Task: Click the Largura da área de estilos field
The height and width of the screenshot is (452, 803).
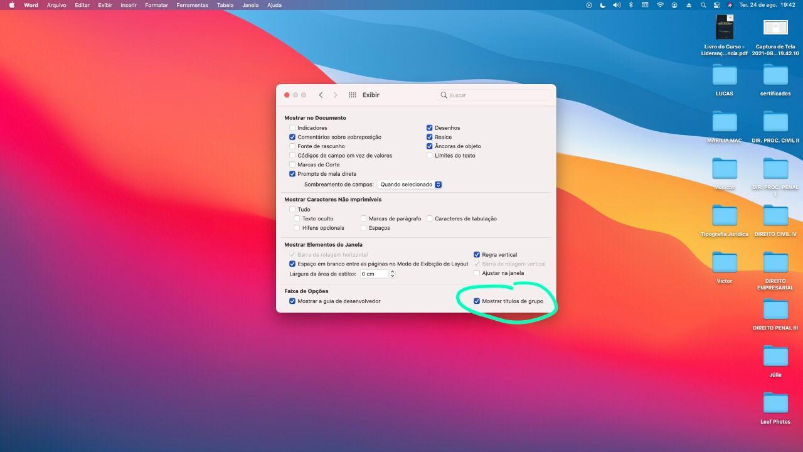Action: point(374,274)
